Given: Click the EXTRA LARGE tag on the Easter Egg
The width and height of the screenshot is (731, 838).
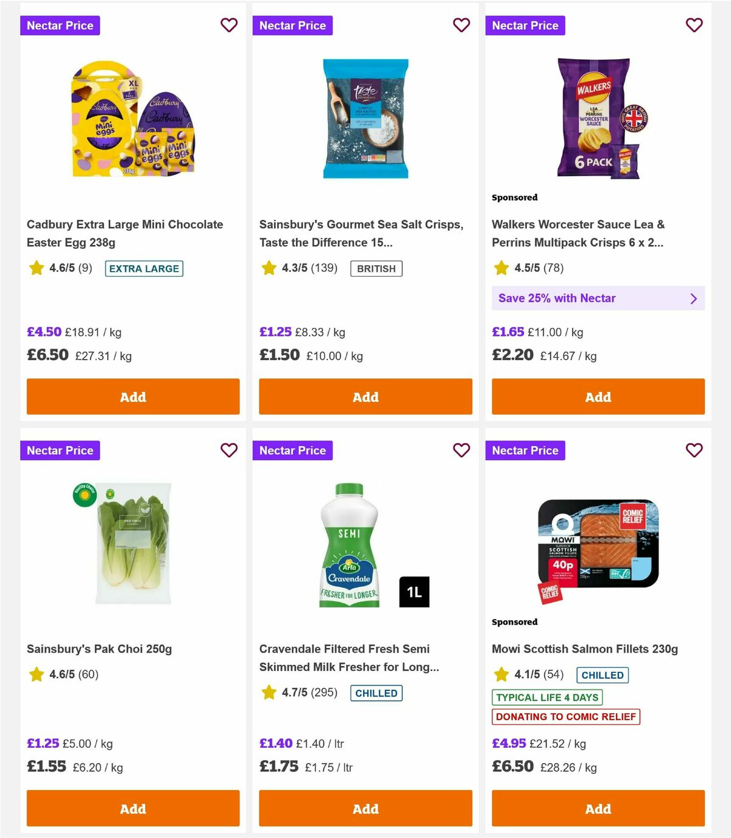Looking at the screenshot, I should [x=144, y=268].
